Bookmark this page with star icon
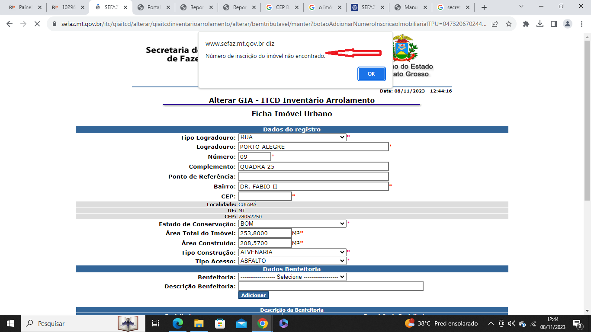The width and height of the screenshot is (591, 332). click(x=509, y=24)
